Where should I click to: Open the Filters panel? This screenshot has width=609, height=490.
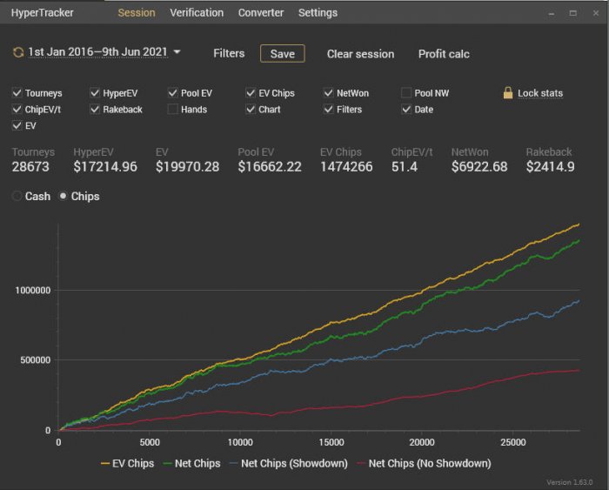tap(229, 53)
